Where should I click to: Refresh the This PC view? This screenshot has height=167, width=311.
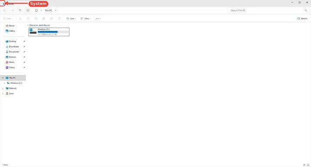click(28, 10)
